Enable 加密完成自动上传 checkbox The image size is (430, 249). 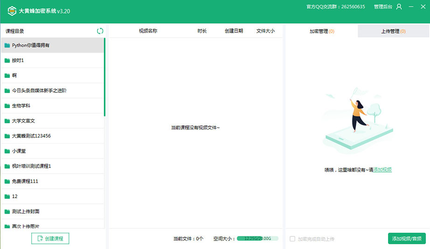[x=292, y=239]
